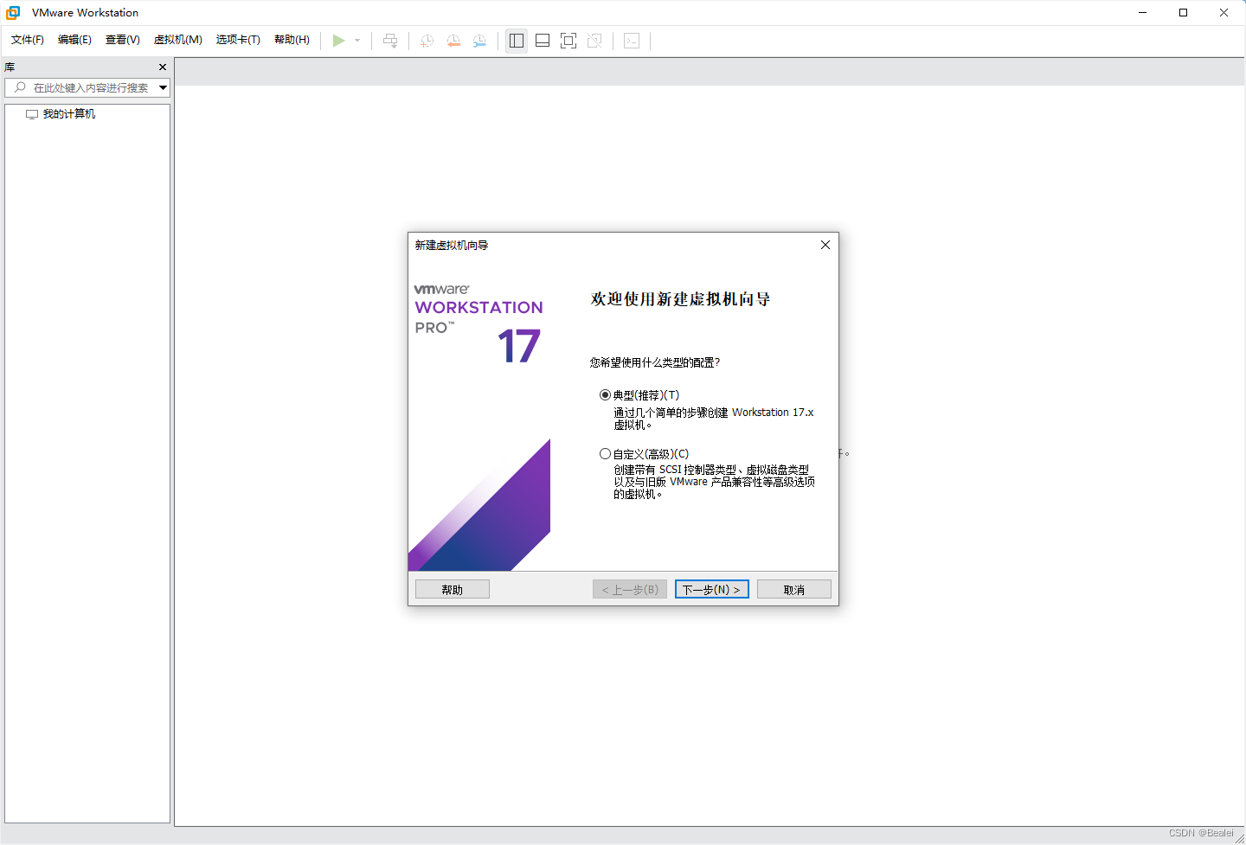Expand the library search dropdown arrow
The width and height of the screenshot is (1246, 845).
pyautogui.click(x=163, y=87)
